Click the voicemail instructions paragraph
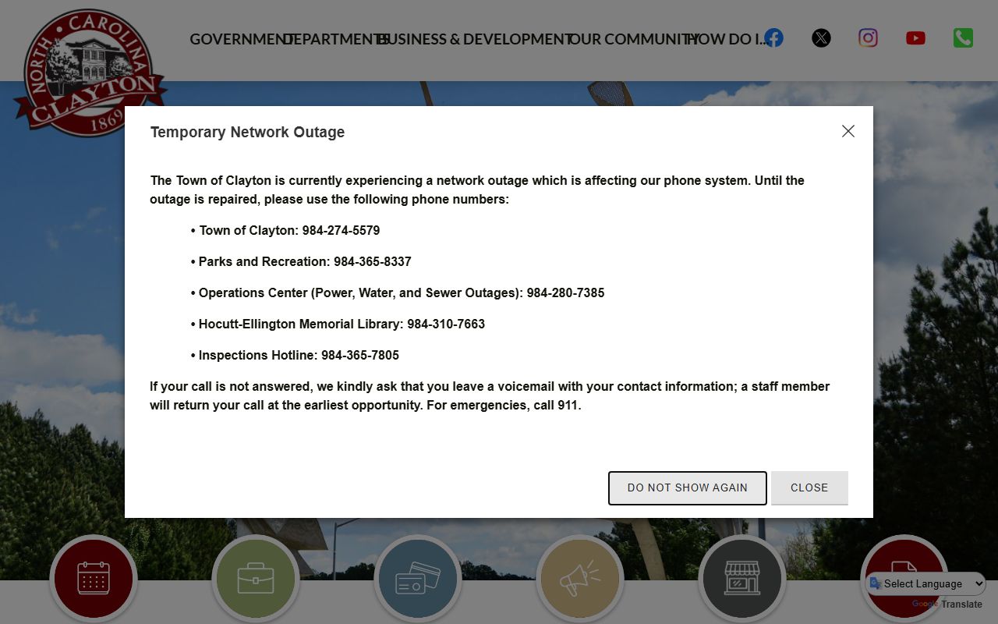 [490, 395]
